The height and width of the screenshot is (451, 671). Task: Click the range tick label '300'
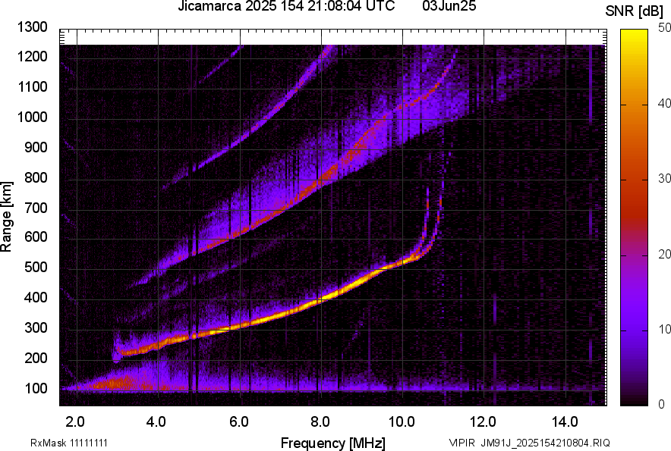click(36, 328)
